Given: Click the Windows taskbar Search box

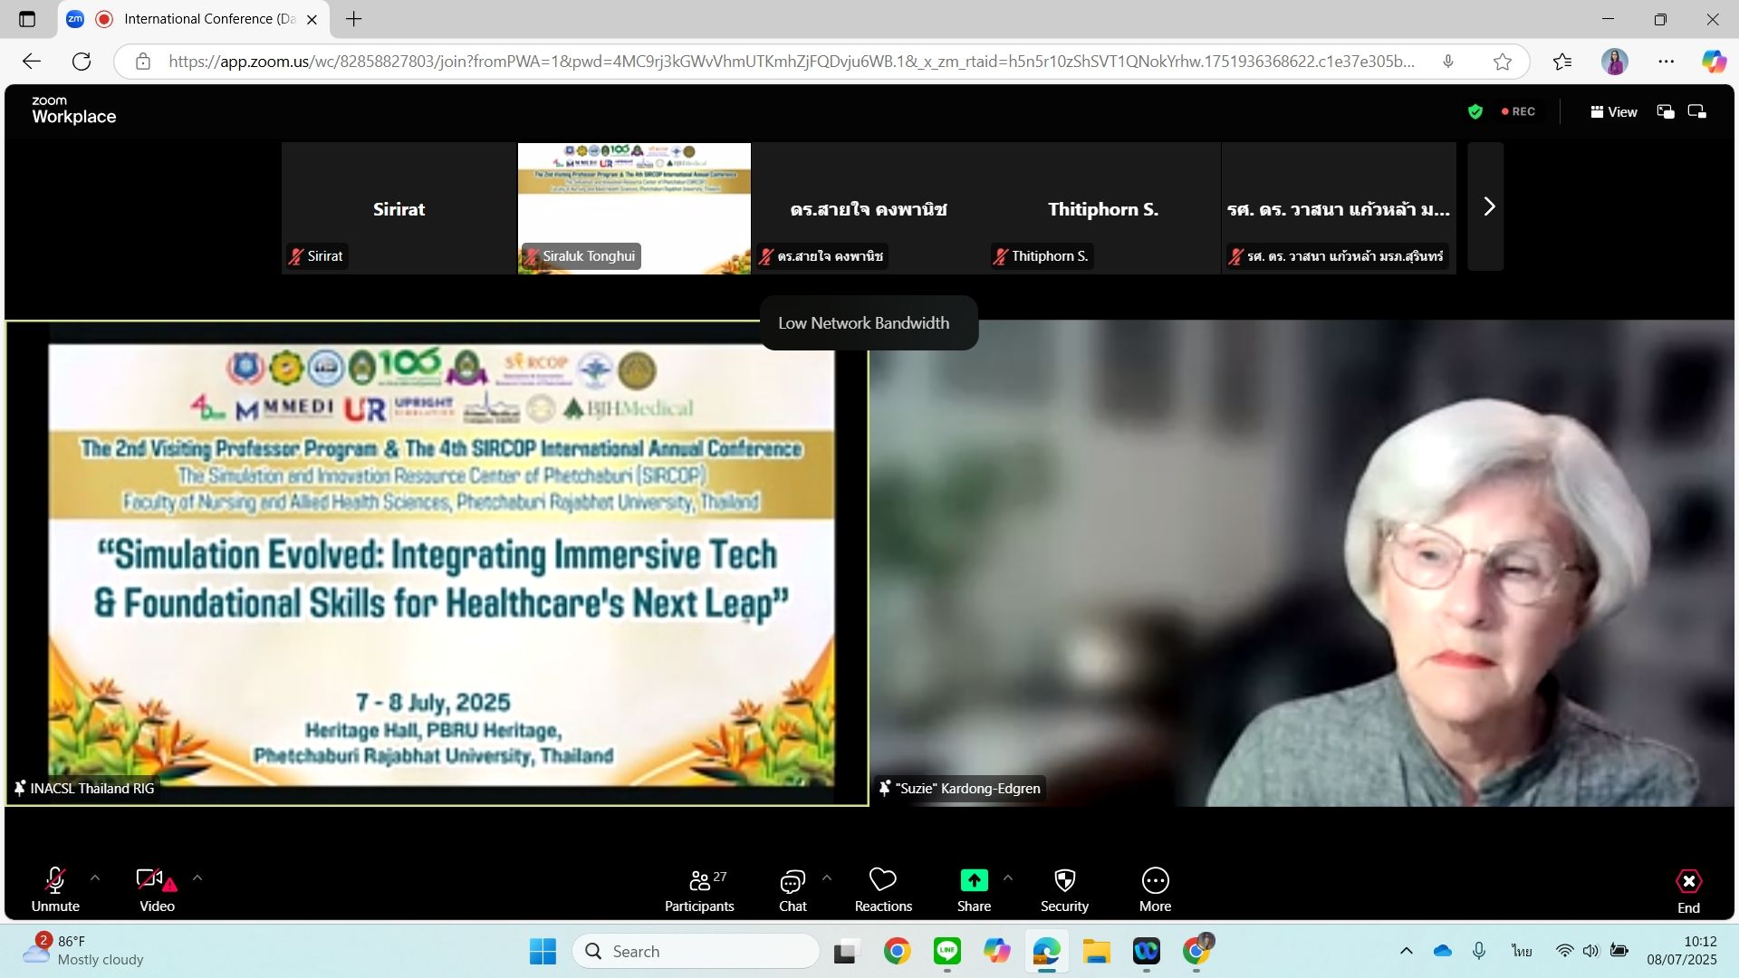Looking at the screenshot, I should (x=696, y=951).
